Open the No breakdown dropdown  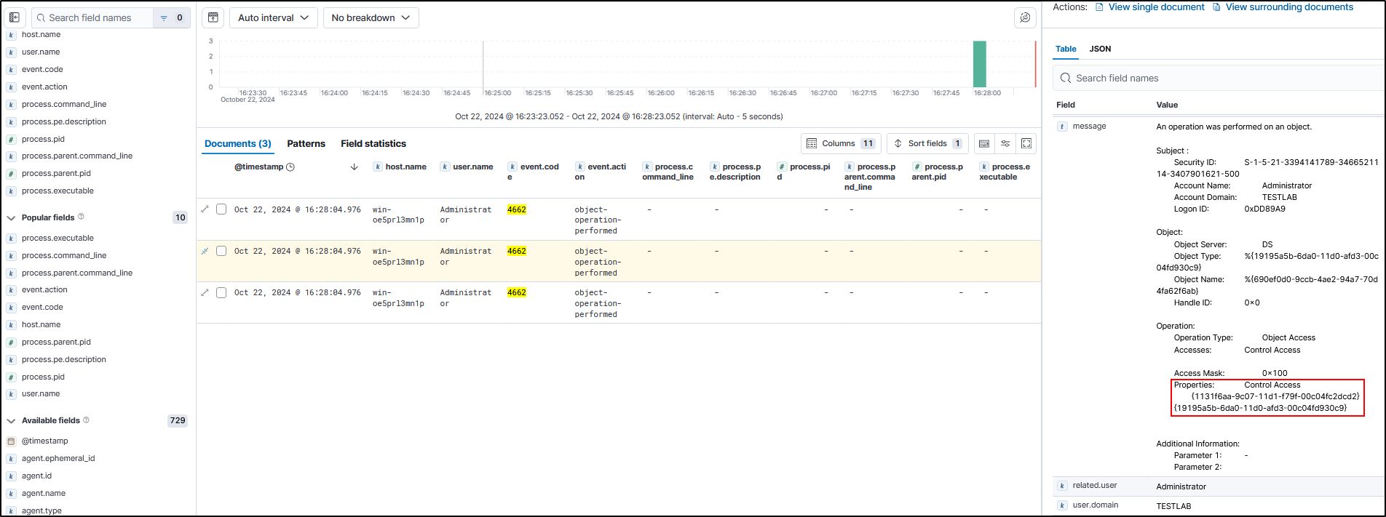[x=371, y=17]
